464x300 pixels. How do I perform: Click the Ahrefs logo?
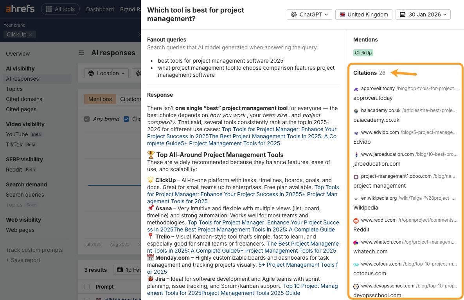(20, 9)
